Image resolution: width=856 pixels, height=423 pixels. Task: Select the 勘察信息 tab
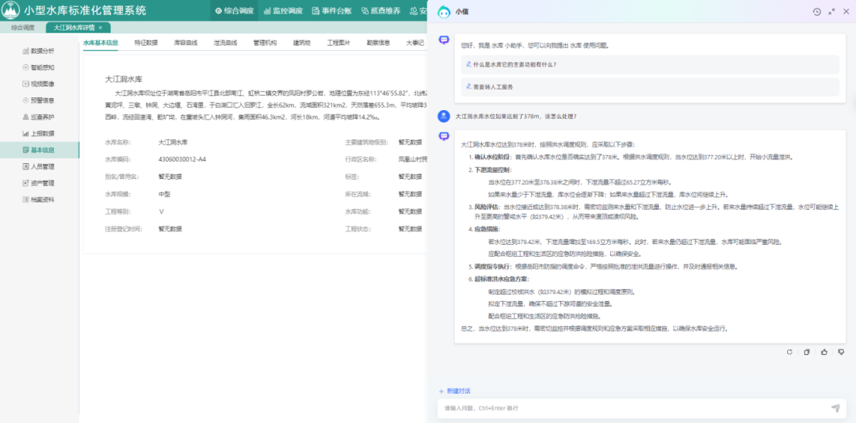[378, 42]
